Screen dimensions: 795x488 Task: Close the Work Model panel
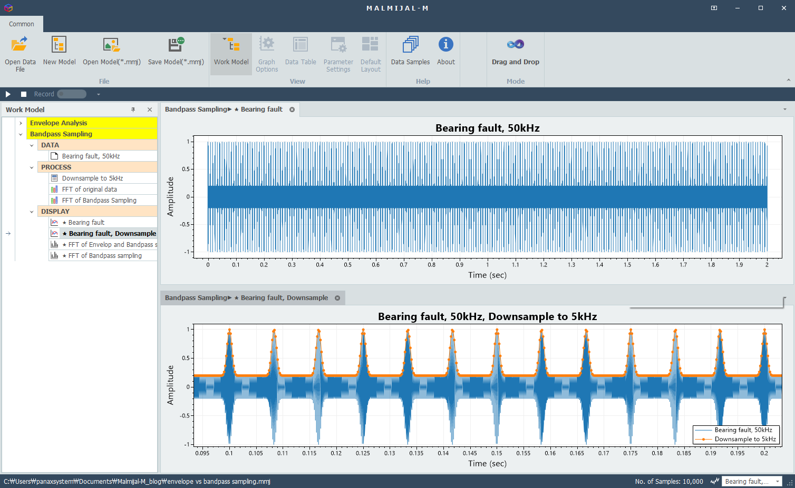point(150,109)
